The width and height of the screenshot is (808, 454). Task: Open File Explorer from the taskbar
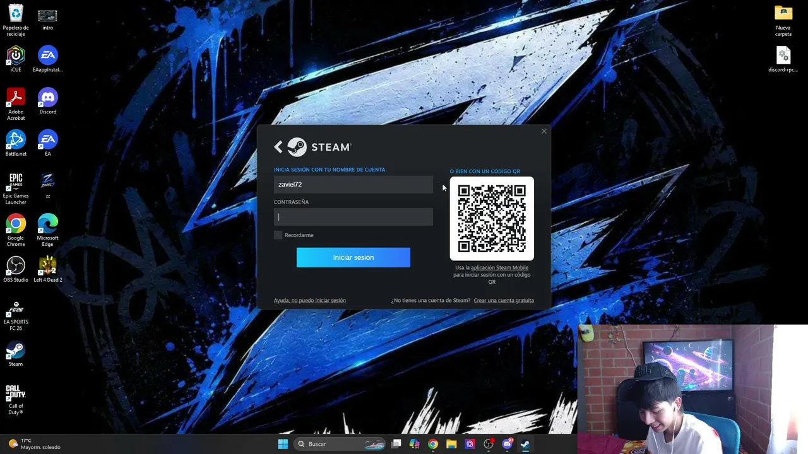coord(451,444)
